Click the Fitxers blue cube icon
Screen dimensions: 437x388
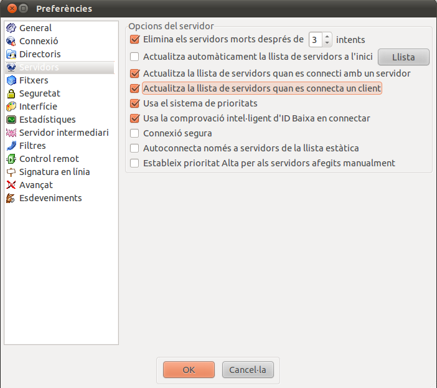[x=11, y=80]
